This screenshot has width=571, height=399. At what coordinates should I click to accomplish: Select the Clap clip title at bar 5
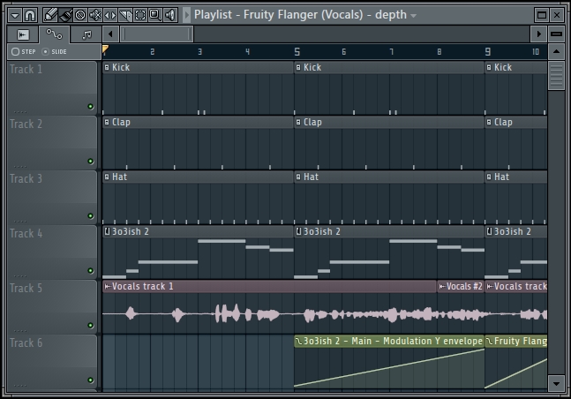(312, 122)
